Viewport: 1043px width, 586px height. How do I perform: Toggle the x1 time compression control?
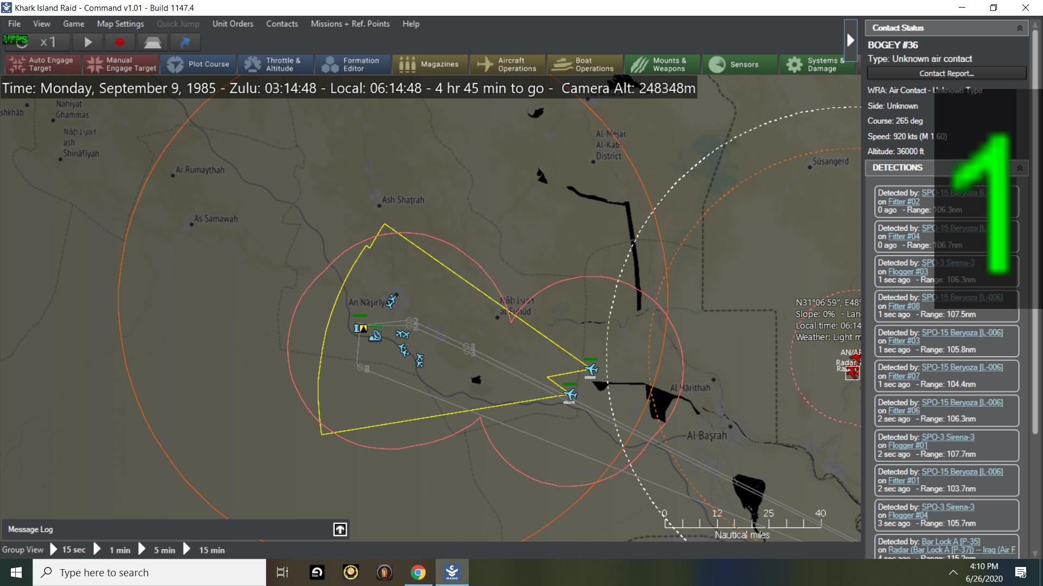(x=48, y=42)
